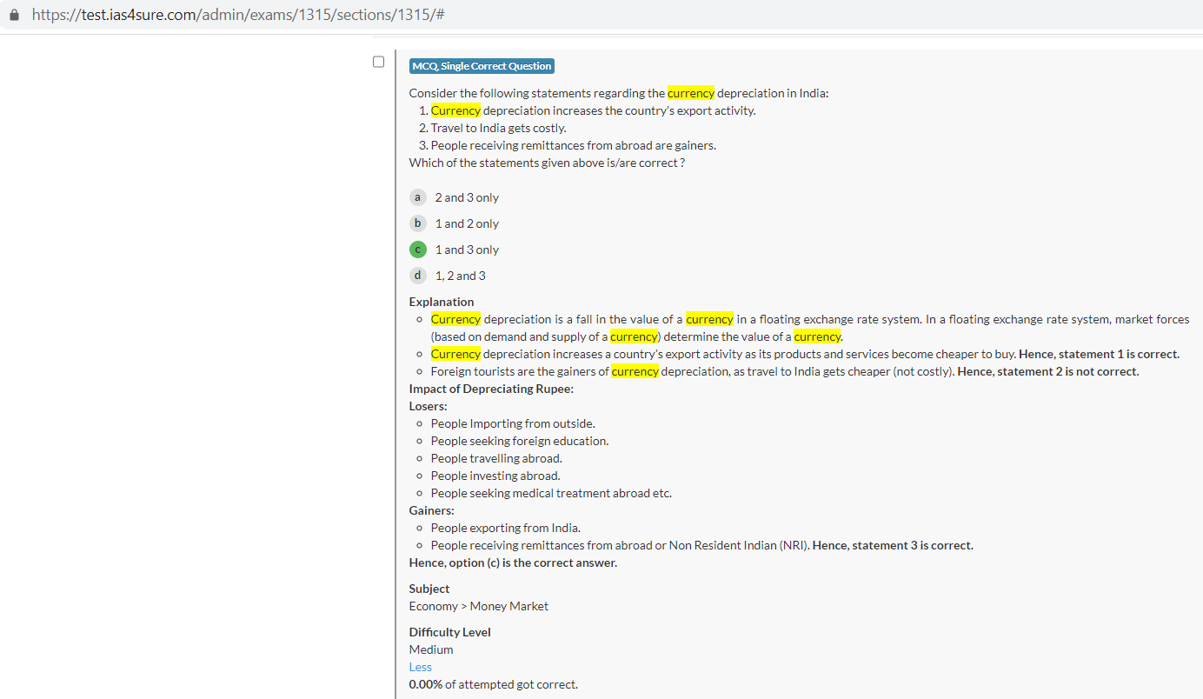Click "Hence, option (c) is the correct answer"
Viewport: 1203px width, 699px height.
[x=513, y=563]
